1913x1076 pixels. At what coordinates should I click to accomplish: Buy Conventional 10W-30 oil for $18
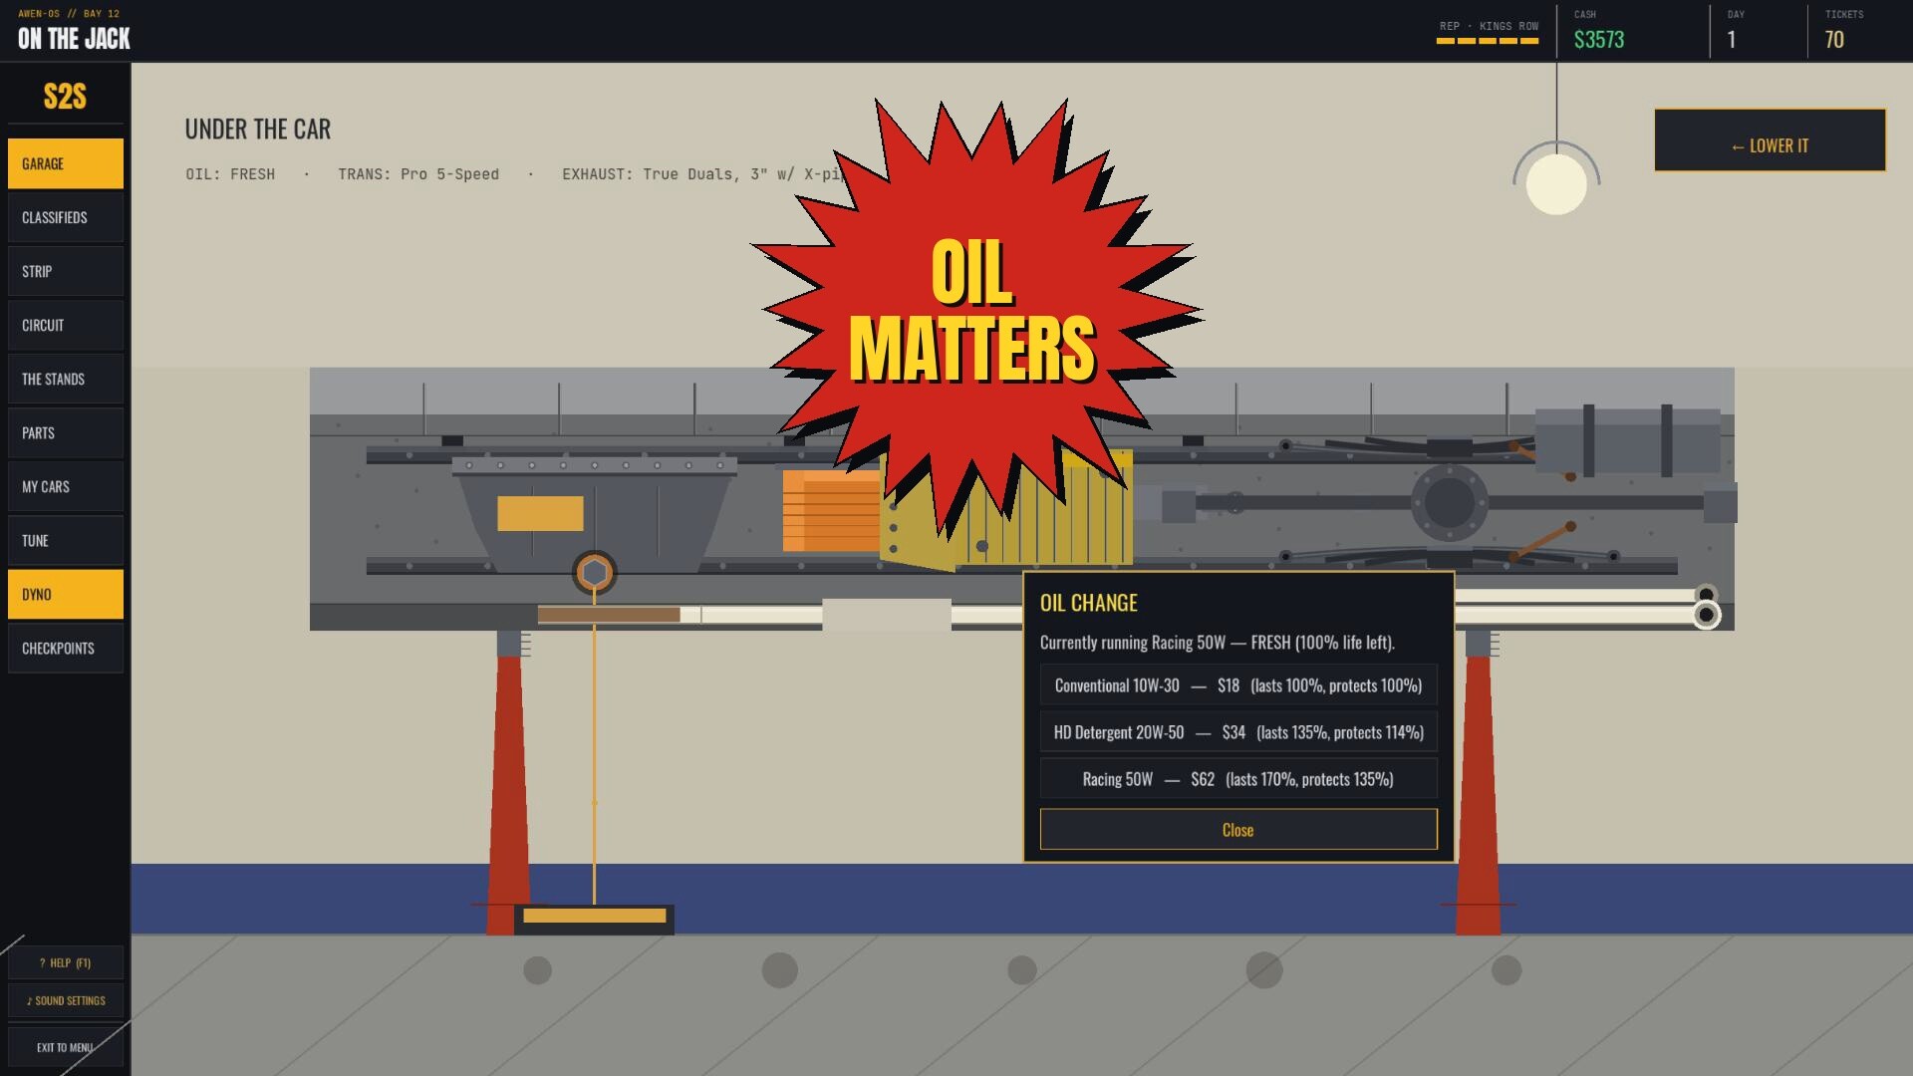click(1238, 685)
